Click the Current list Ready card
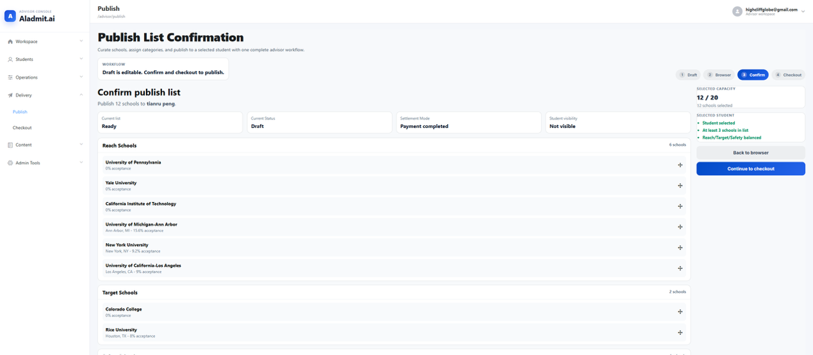Screen dimensions: 813x355 (x=170, y=123)
